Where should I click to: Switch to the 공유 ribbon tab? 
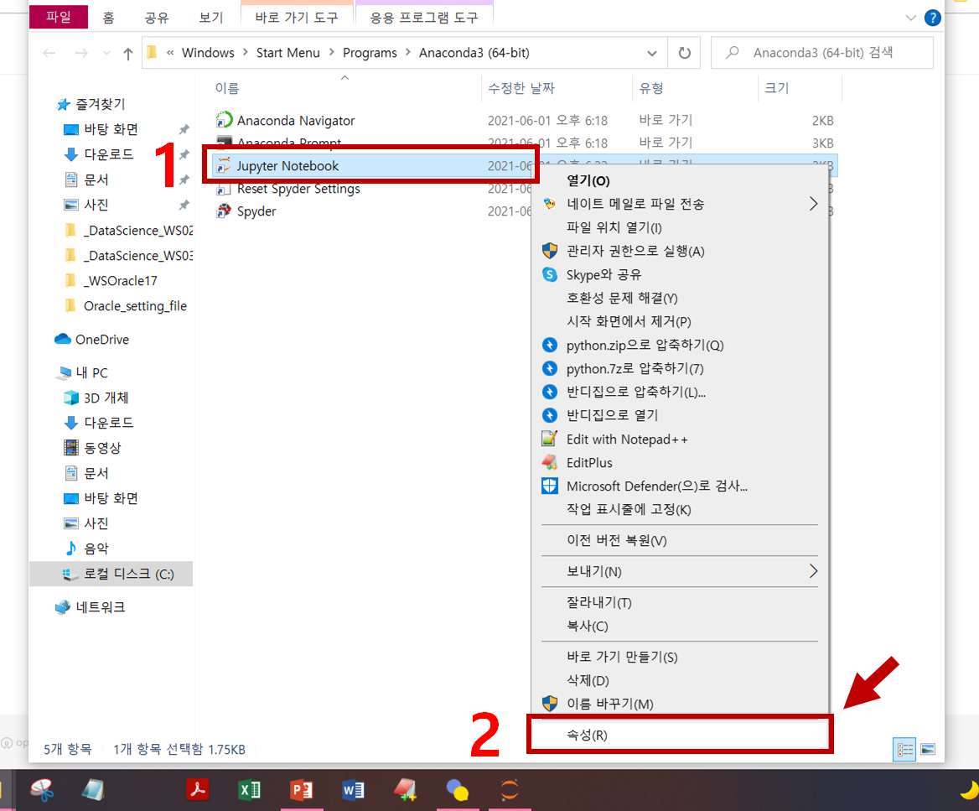point(157,18)
